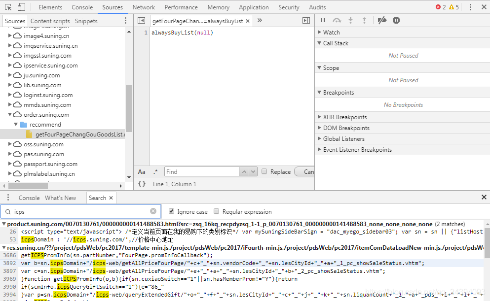Open the Security tab
Image resolution: width=490 pixels, height=301 pixels.
click(289, 7)
